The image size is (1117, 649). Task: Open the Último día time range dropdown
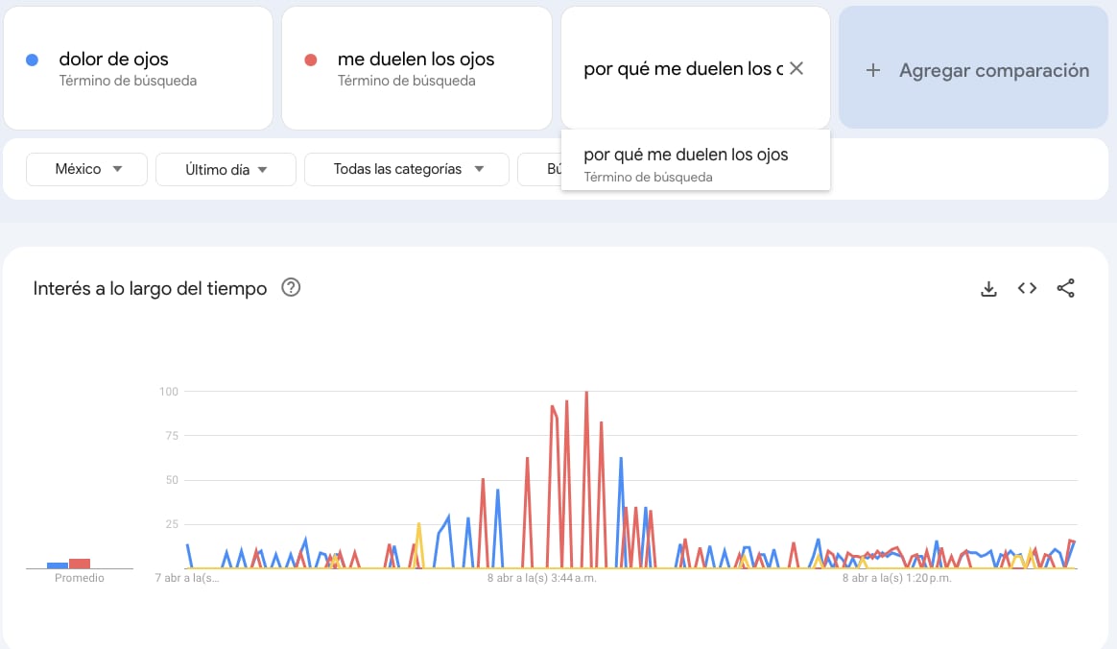pos(226,169)
